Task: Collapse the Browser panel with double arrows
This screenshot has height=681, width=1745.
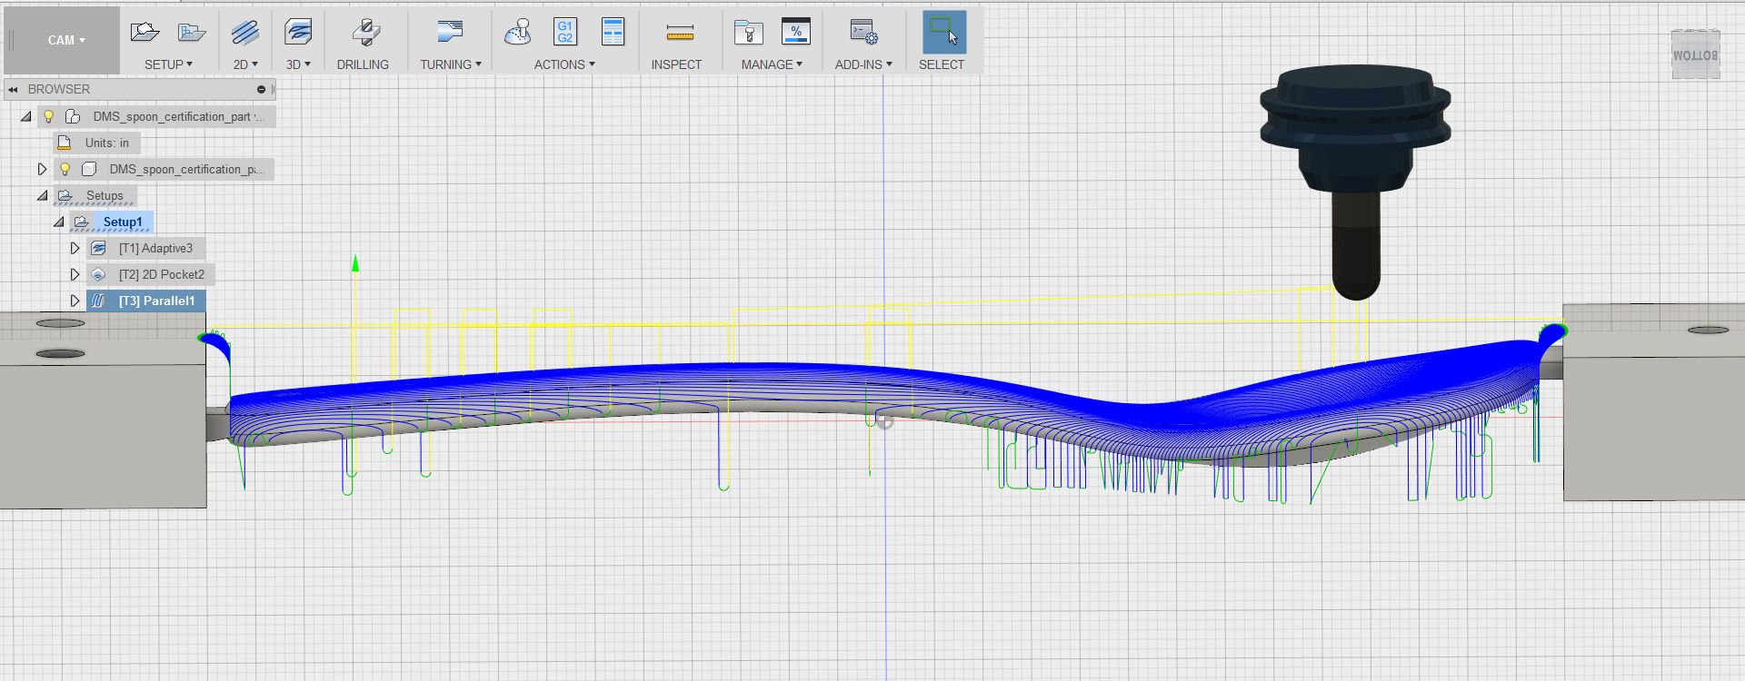Action: click(x=14, y=89)
